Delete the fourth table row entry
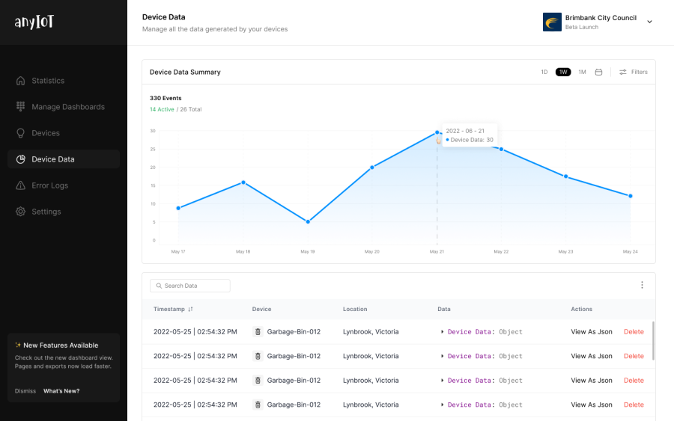The width and height of the screenshot is (674, 421). coord(634,405)
